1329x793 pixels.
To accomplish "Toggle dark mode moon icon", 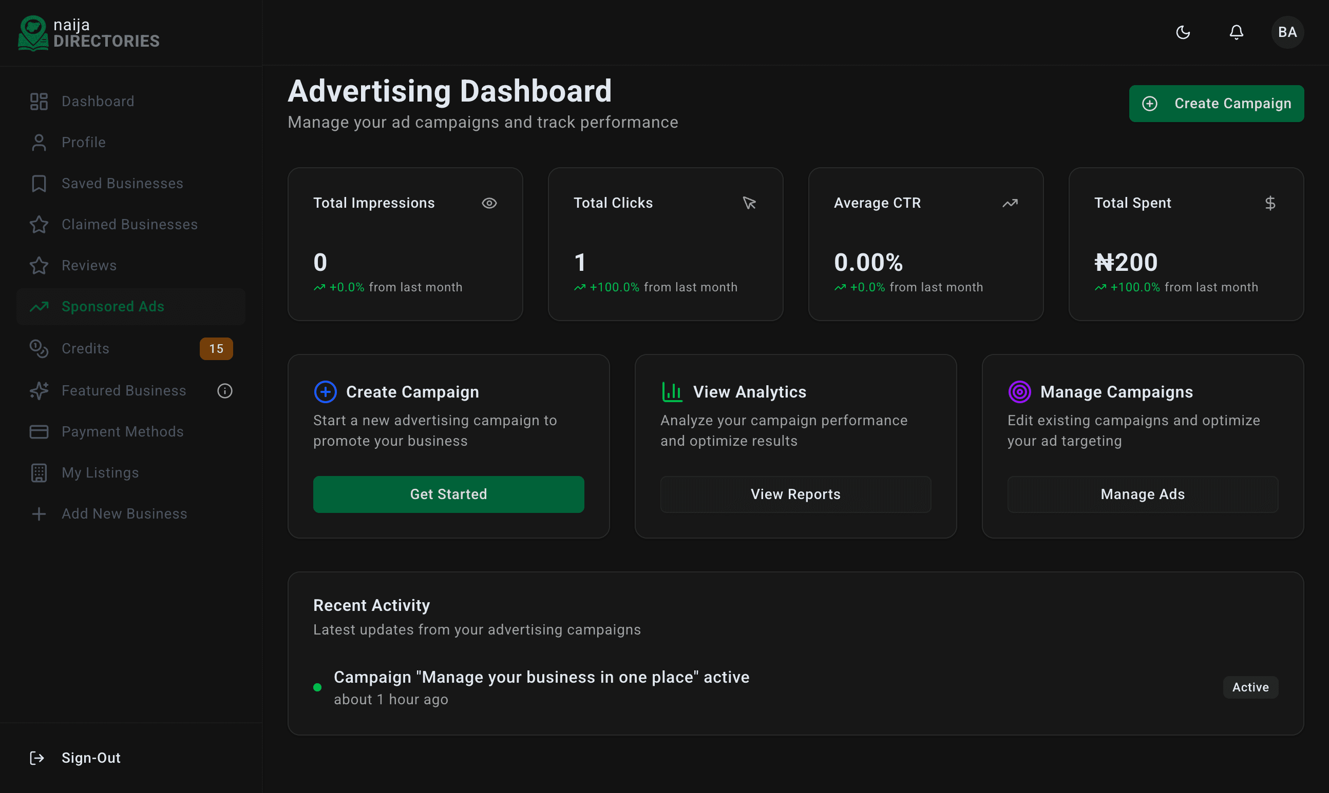I will click(1183, 33).
